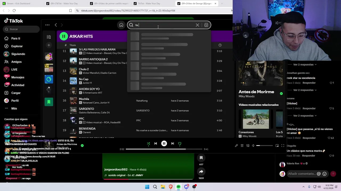Open the miniplayer
341x191 pixels.
tap(277, 146)
